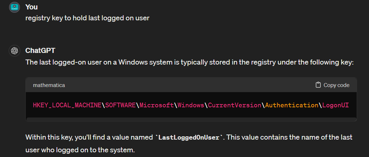Viewport: 369px width, 157px height.
Task: Click the user's registry key question text
Action: [x=87, y=18]
